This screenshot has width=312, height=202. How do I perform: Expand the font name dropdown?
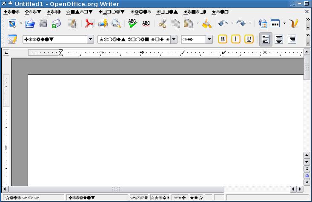click(x=174, y=40)
